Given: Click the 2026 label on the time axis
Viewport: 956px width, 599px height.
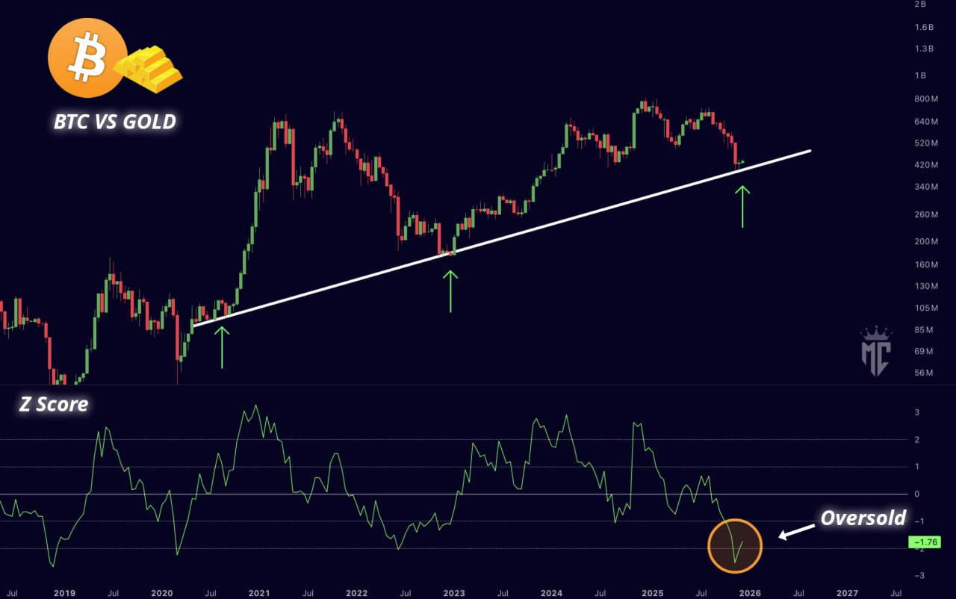Looking at the screenshot, I should coord(749,592).
